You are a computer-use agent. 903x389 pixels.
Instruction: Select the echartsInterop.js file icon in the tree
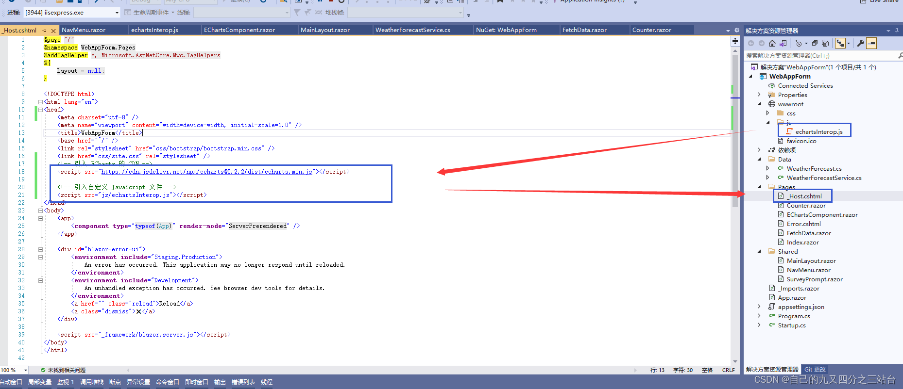tap(789, 131)
